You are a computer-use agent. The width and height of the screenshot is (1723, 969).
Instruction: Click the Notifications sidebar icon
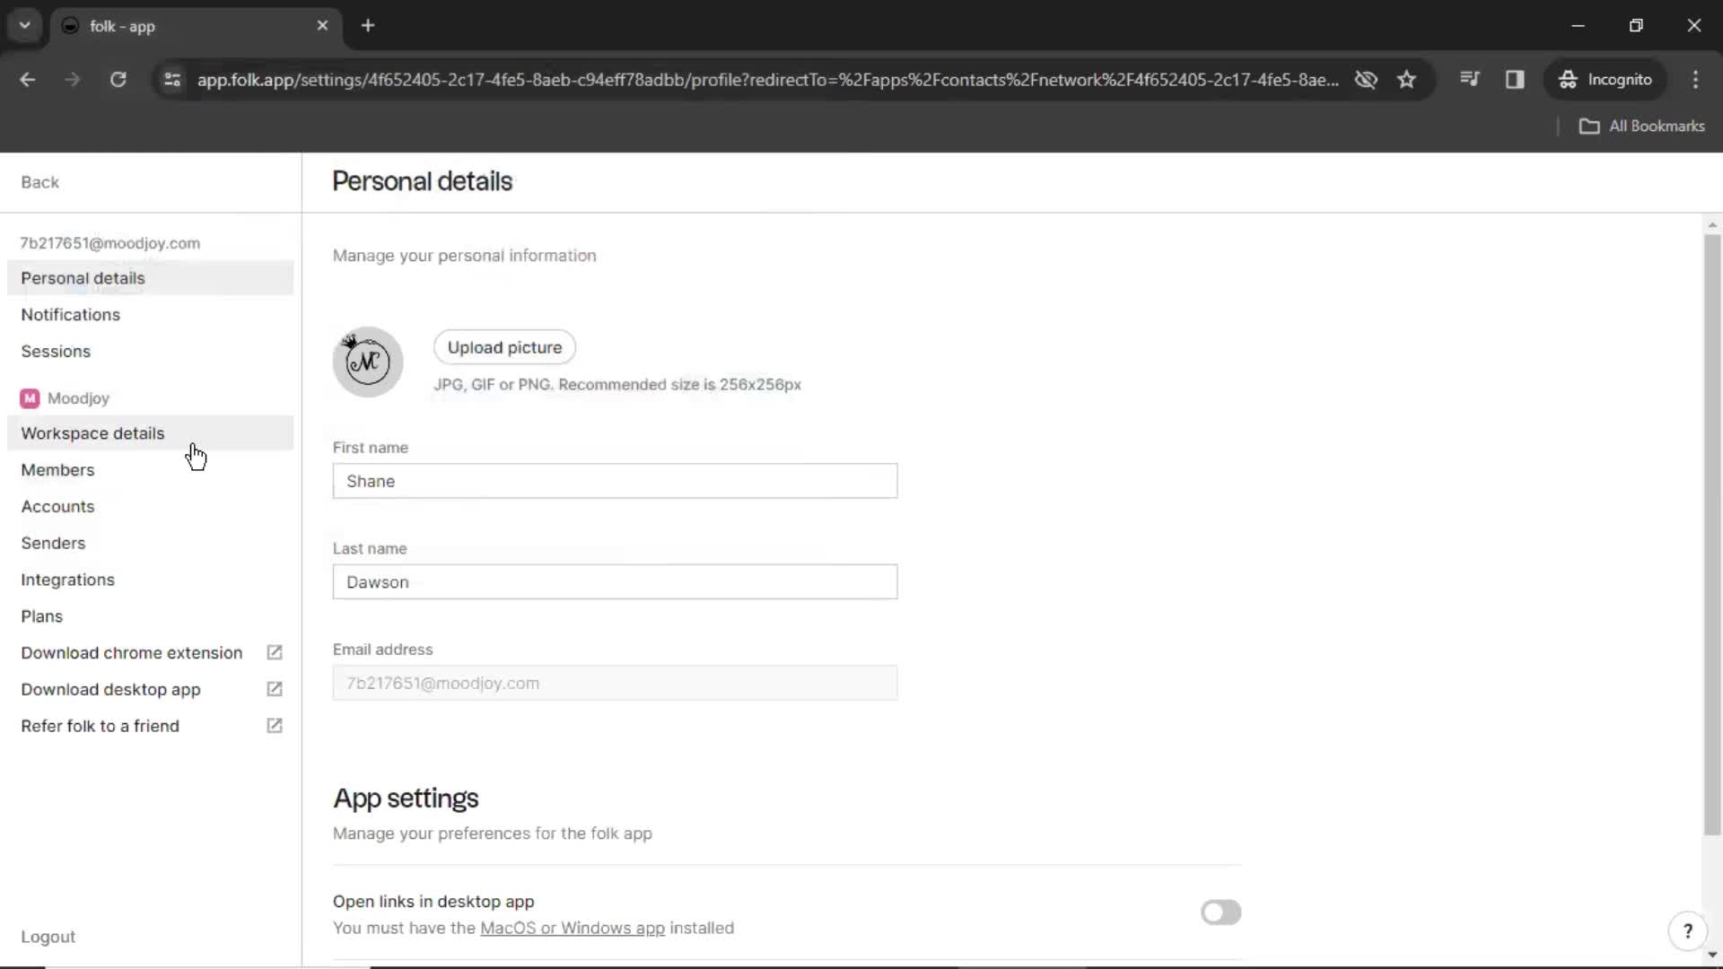click(70, 313)
